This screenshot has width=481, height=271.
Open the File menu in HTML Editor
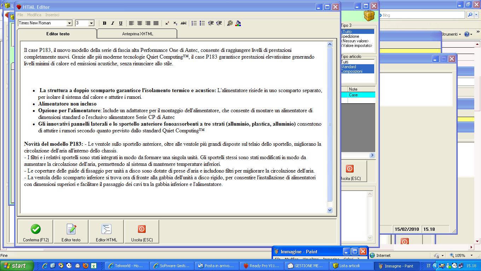click(20, 15)
